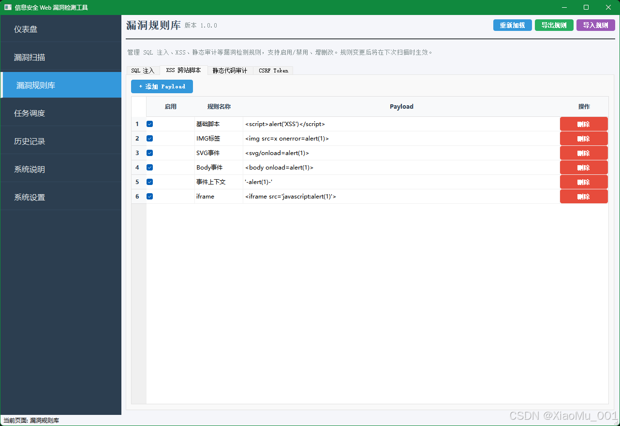
Task: Open 系统说明 in the sidebar
Action: (61, 170)
